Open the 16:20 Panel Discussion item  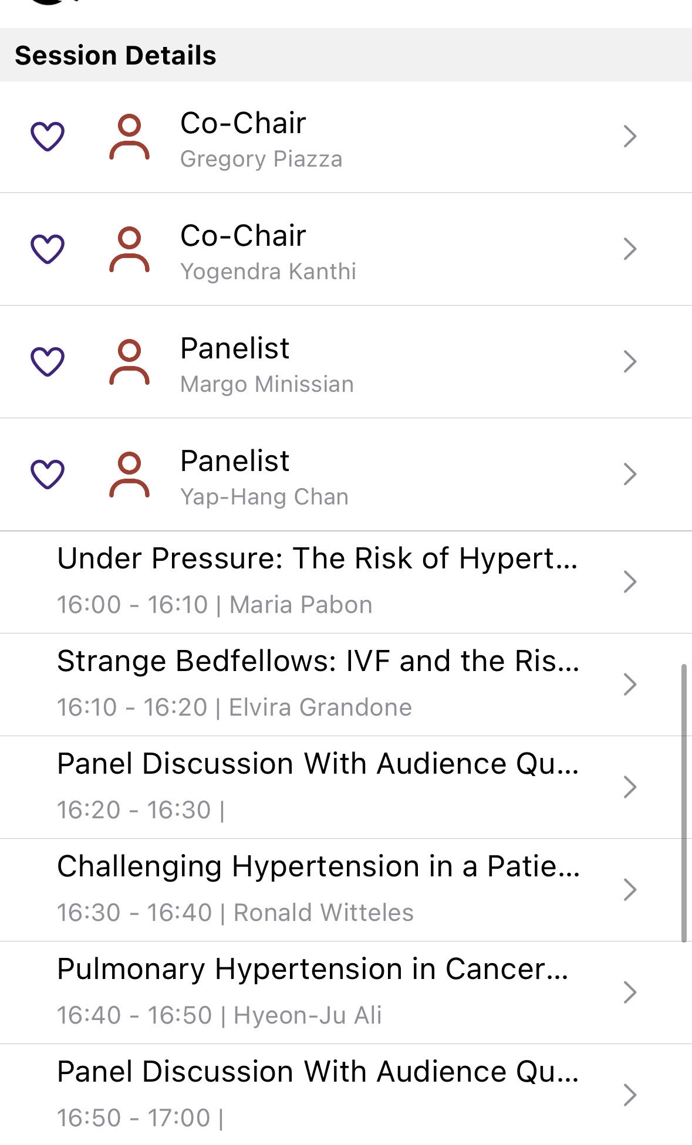[x=318, y=787]
